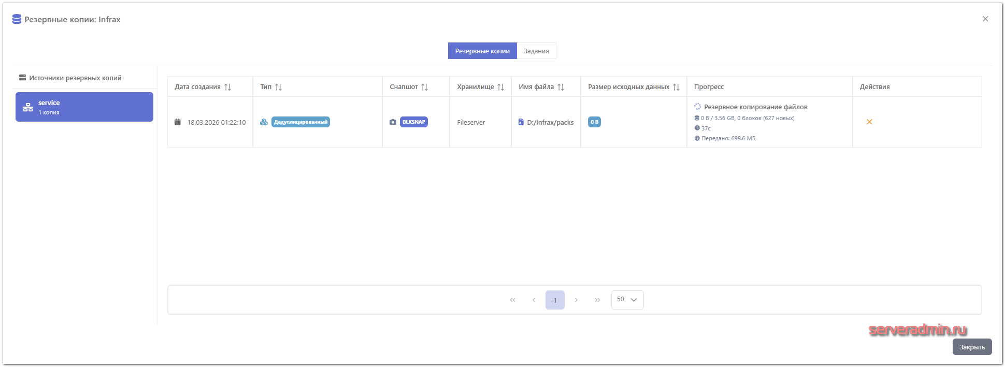
Task: Switch to the Задания tab
Action: pyautogui.click(x=536, y=51)
